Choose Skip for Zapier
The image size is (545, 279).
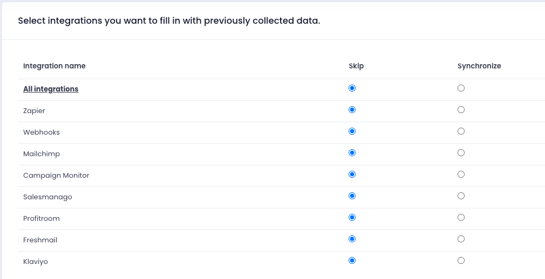tap(352, 110)
